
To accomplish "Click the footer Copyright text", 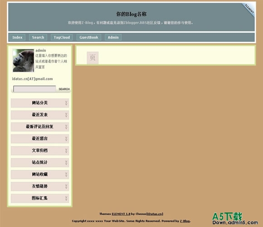I will [x=131, y=221].
